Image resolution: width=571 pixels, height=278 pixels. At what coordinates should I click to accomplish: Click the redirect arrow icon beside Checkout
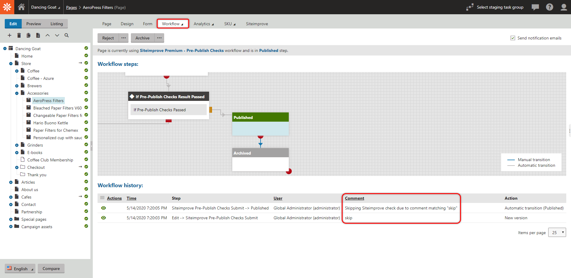coord(80,167)
